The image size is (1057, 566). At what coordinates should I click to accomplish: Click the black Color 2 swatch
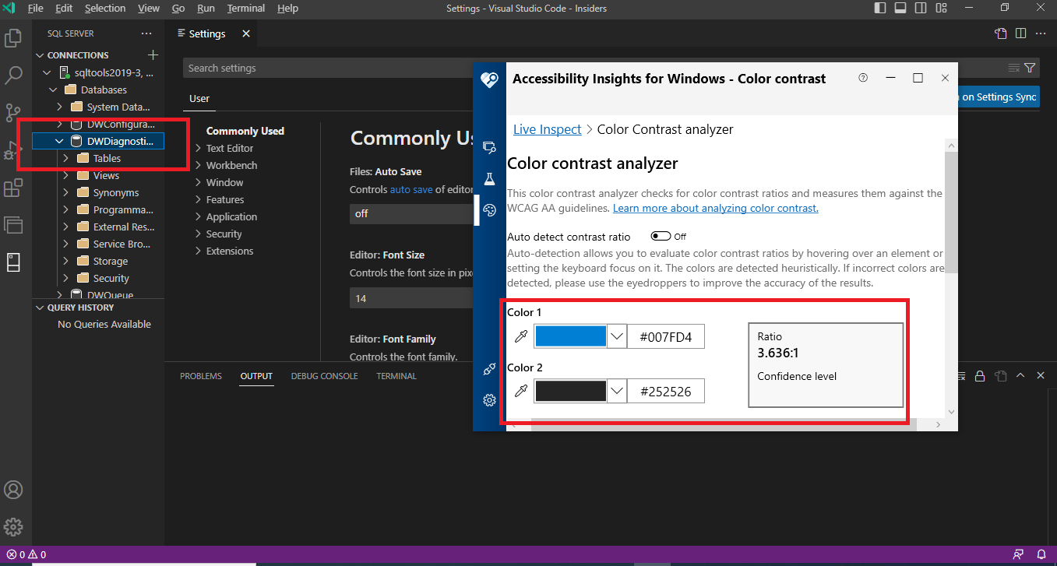[x=572, y=390]
